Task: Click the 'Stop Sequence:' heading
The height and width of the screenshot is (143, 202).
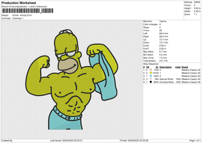Action: (151, 64)
